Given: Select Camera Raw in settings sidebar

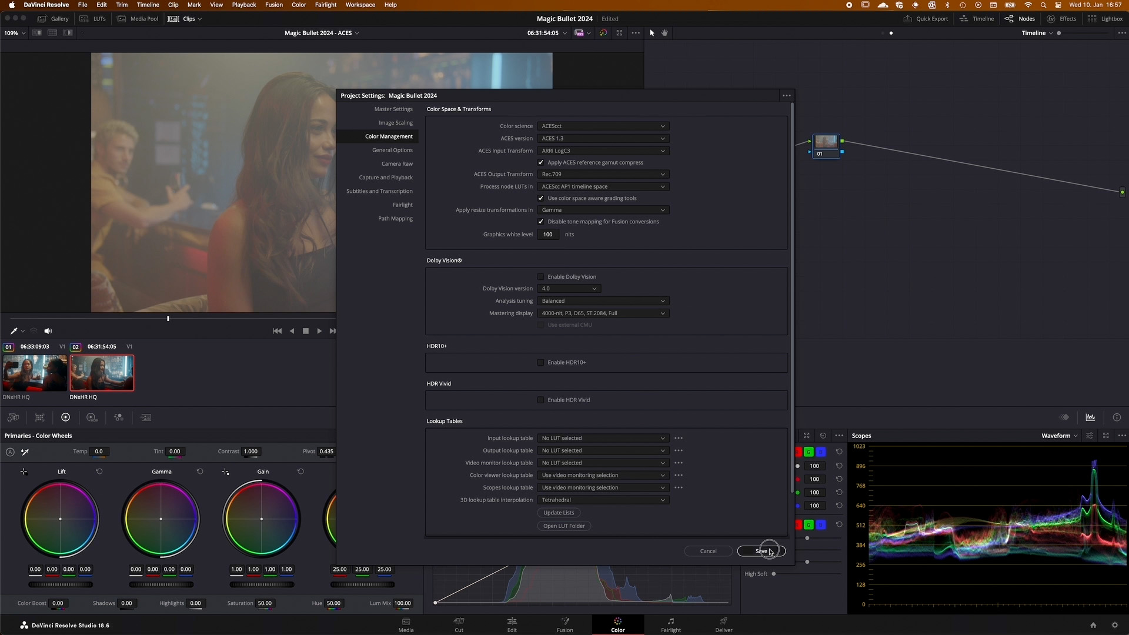Looking at the screenshot, I should click(x=397, y=163).
